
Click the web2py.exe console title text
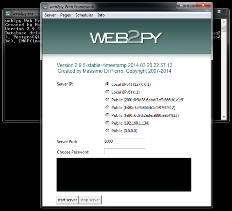pos(26,13)
